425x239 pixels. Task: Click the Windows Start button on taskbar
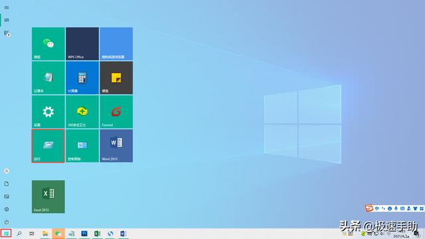6,233
